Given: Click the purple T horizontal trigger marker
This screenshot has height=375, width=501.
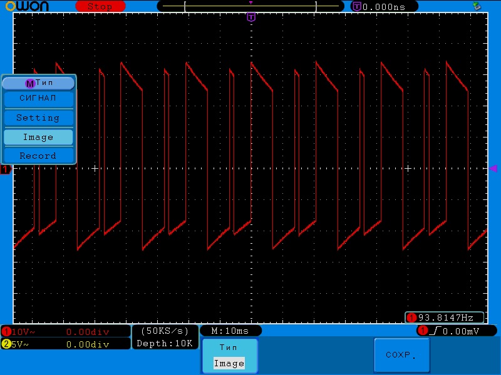Looking at the screenshot, I should (x=251, y=17).
